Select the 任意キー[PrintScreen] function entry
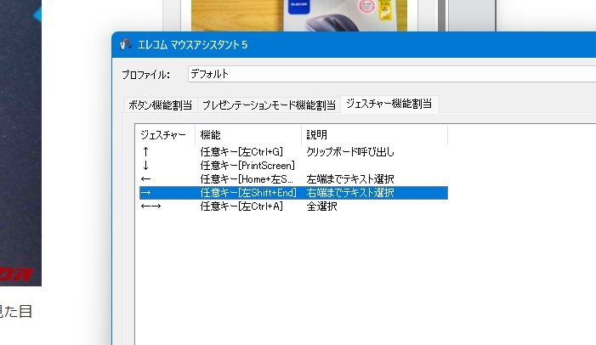Screen dimensions: 596x345 click(x=247, y=166)
